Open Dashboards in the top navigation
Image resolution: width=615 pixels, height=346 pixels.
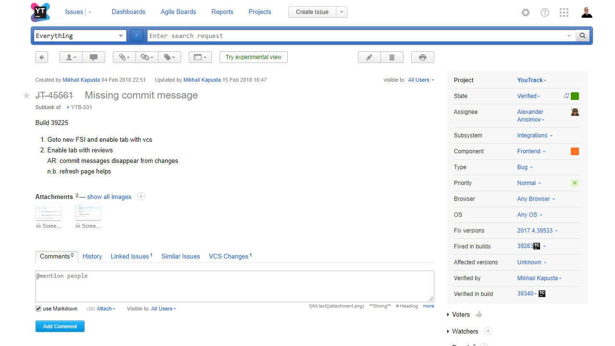[128, 12]
